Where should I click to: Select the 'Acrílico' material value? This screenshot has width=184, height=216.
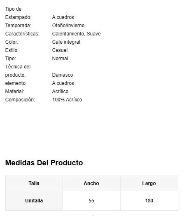[x=60, y=92]
